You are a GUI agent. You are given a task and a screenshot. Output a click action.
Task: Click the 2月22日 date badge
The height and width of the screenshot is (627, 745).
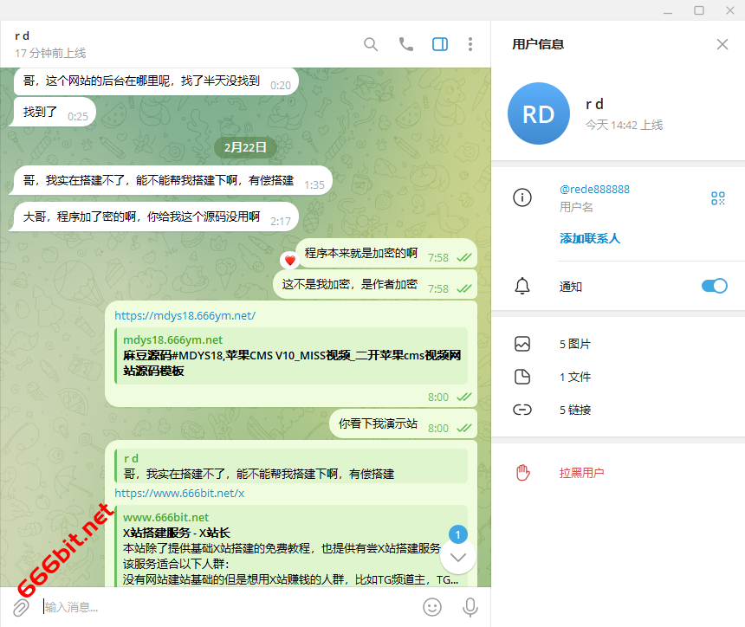tap(245, 147)
